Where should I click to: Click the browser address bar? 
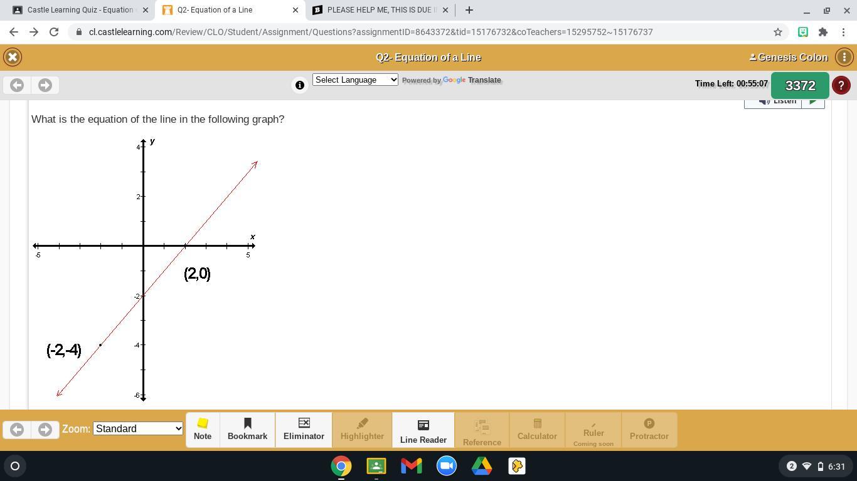pos(376,32)
